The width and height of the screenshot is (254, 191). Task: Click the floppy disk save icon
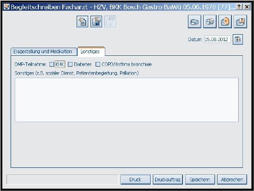click(96, 22)
